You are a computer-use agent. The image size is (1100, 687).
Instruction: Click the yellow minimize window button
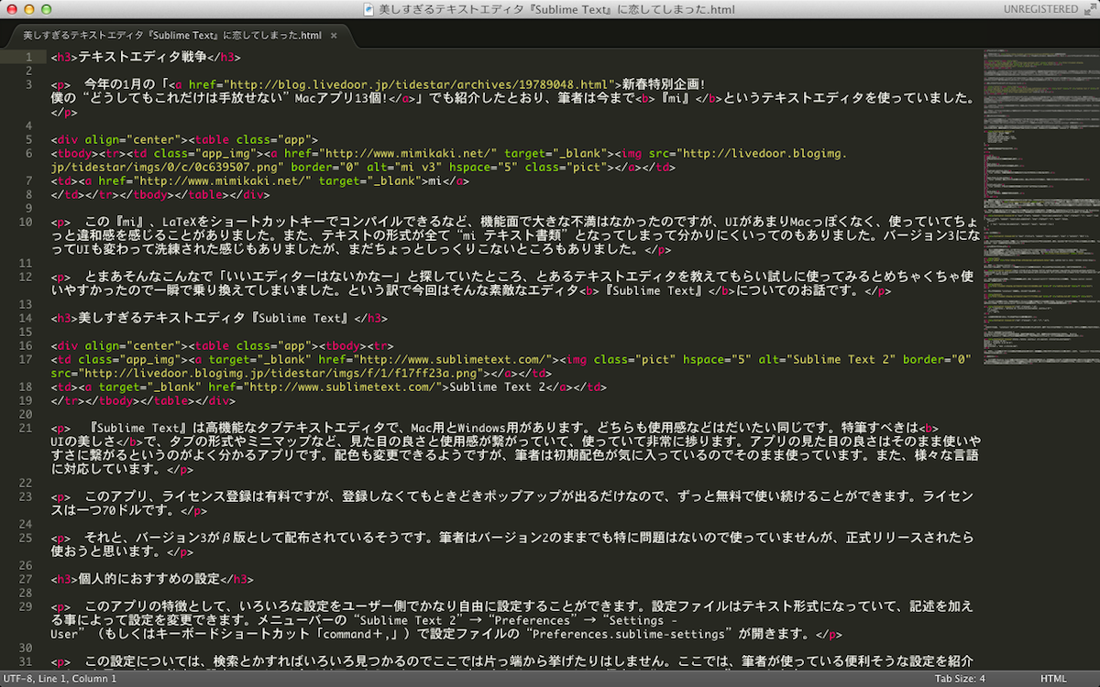29,9
